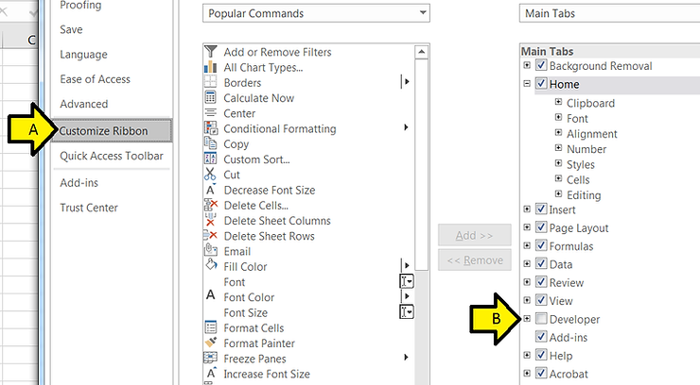This screenshot has height=385, width=700.
Task: Open the Advanced options category
Action: pyautogui.click(x=84, y=104)
